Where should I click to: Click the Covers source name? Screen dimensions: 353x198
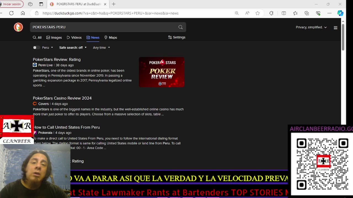click(x=43, y=104)
